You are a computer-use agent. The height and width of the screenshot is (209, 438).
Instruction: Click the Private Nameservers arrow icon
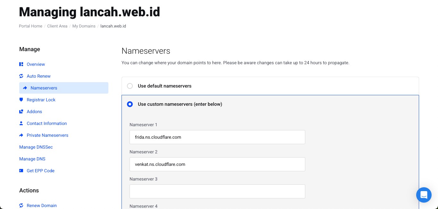(21, 135)
